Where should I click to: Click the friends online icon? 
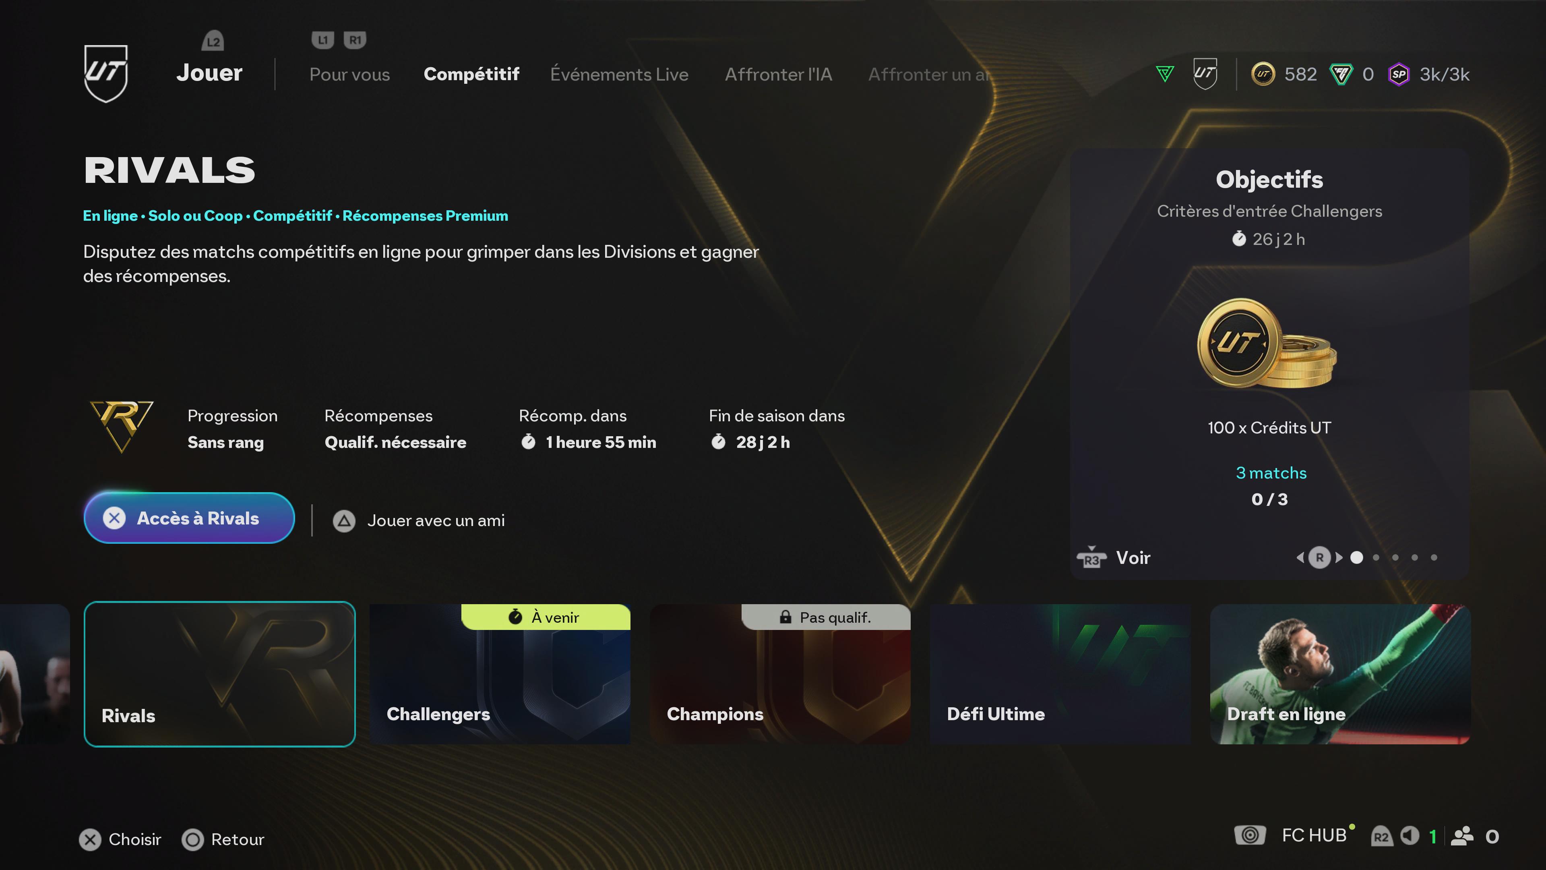(x=1462, y=836)
